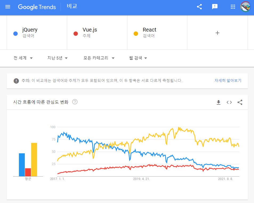Add a comparison term with plus
Viewport: 254px width, 203px height.
pos(217,33)
